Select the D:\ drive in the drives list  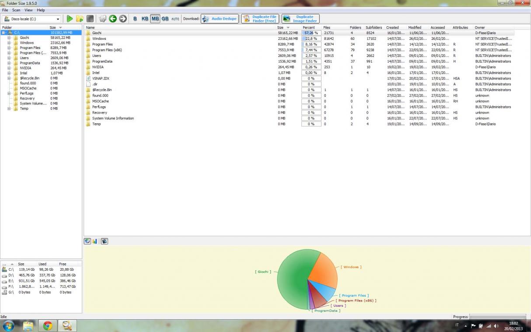(x=11, y=275)
